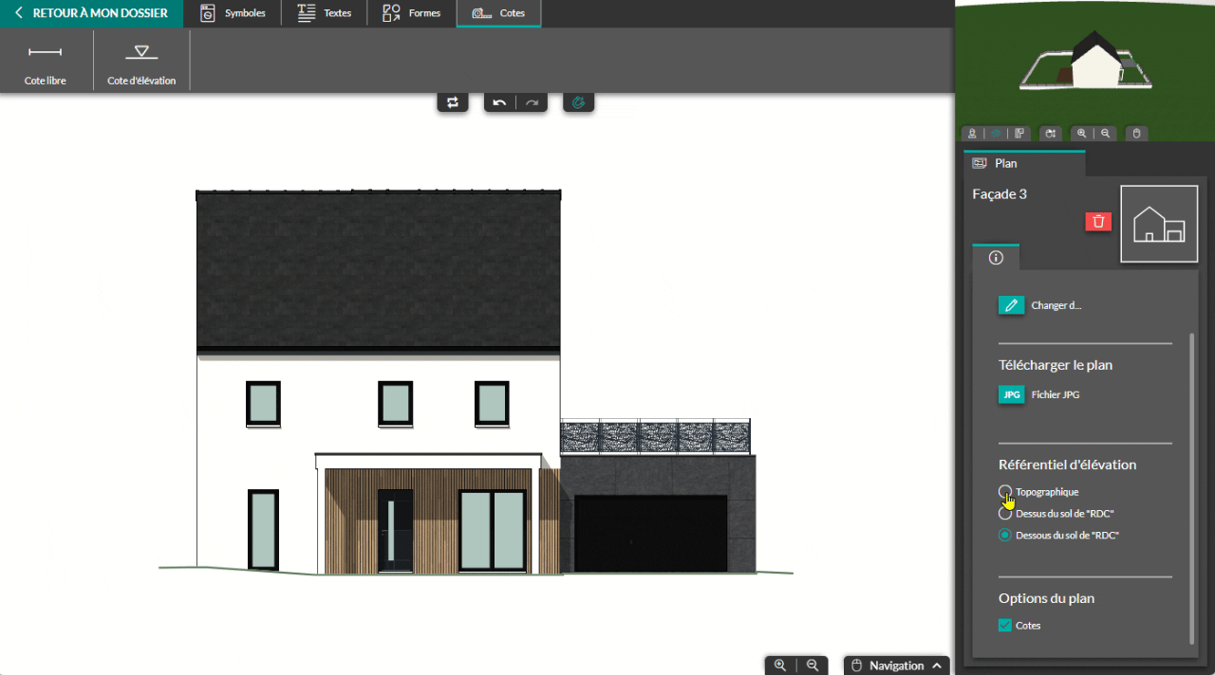Click zoom out at canvas bottom
The image size is (1215, 675).
click(x=813, y=666)
